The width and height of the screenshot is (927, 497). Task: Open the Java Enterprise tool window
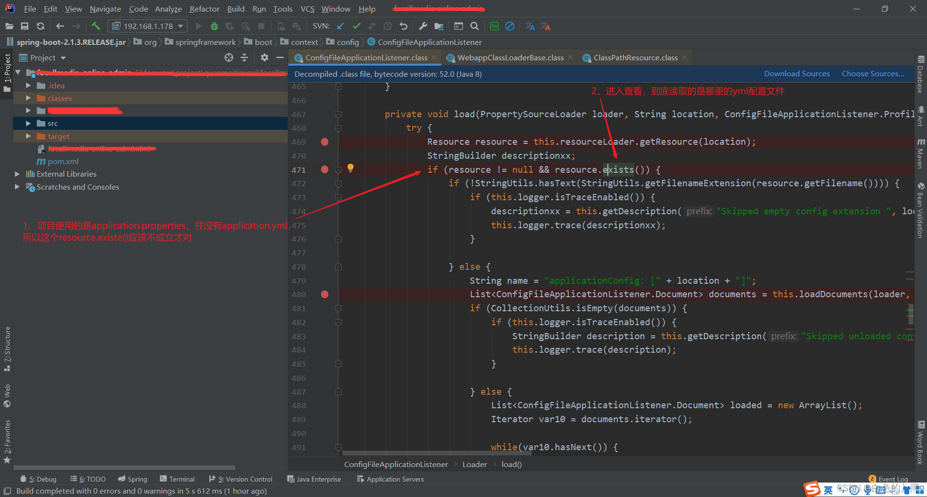[314, 479]
